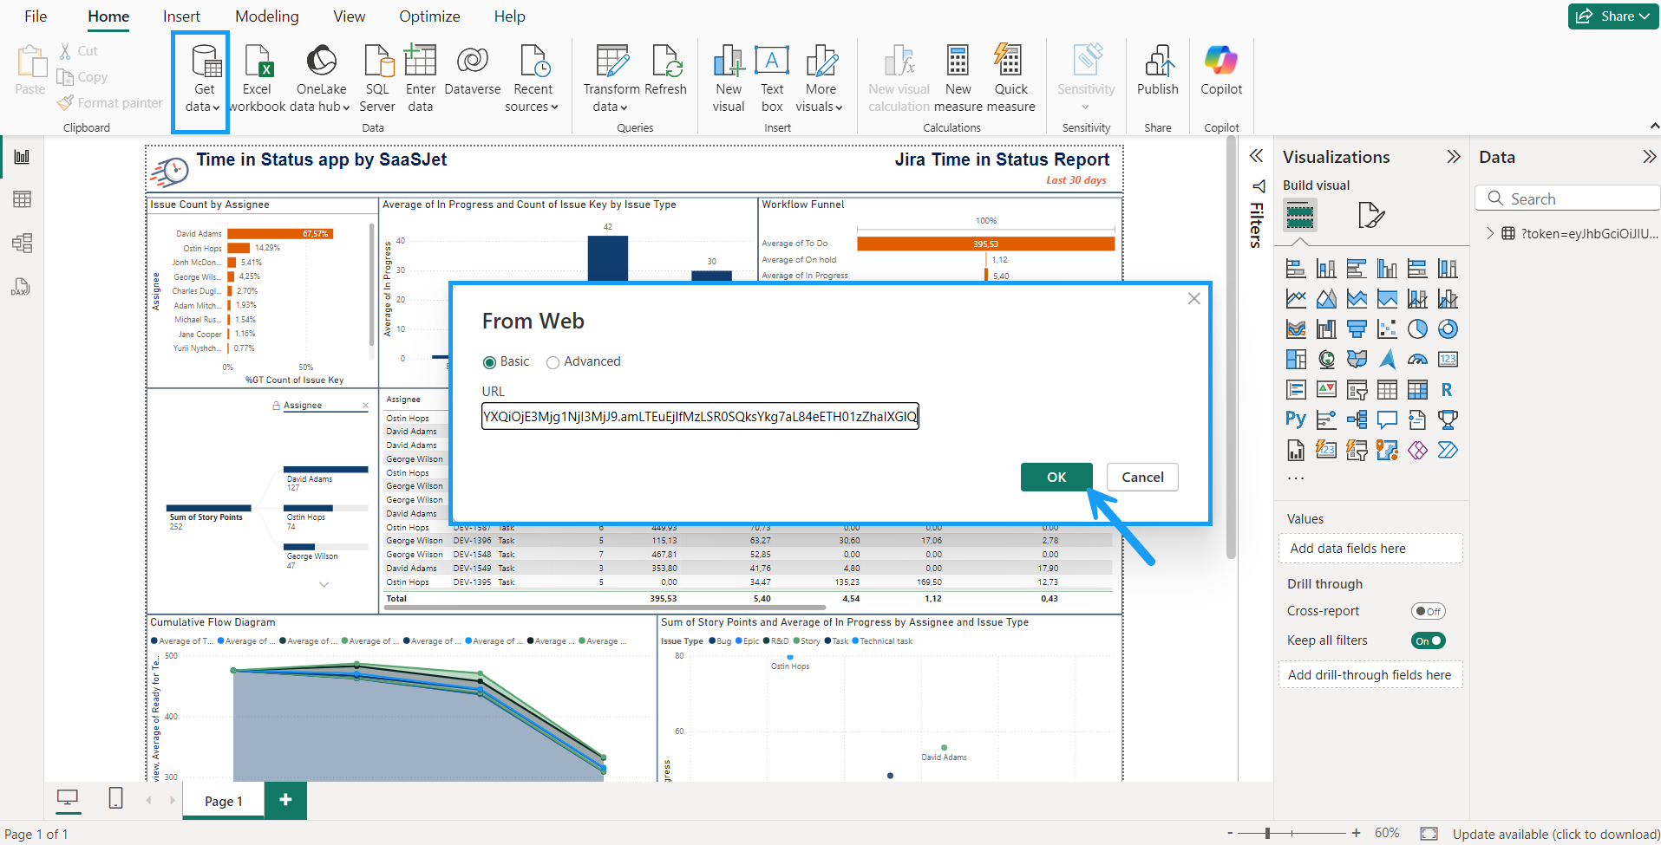Viewport: 1661px width, 845px height.
Task: Toggle the Cross-report switch
Action: click(1428, 611)
